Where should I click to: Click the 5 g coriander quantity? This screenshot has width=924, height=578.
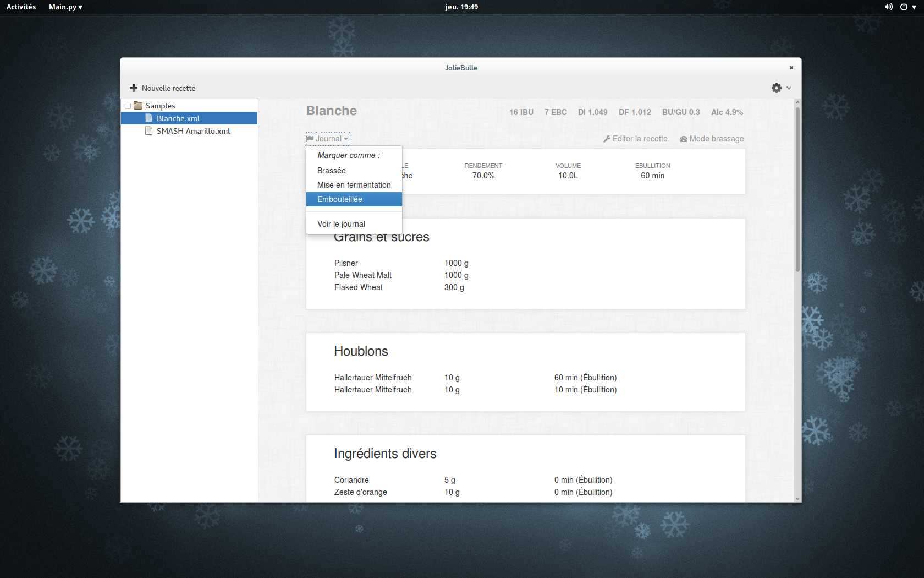click(x=450, y=480)
